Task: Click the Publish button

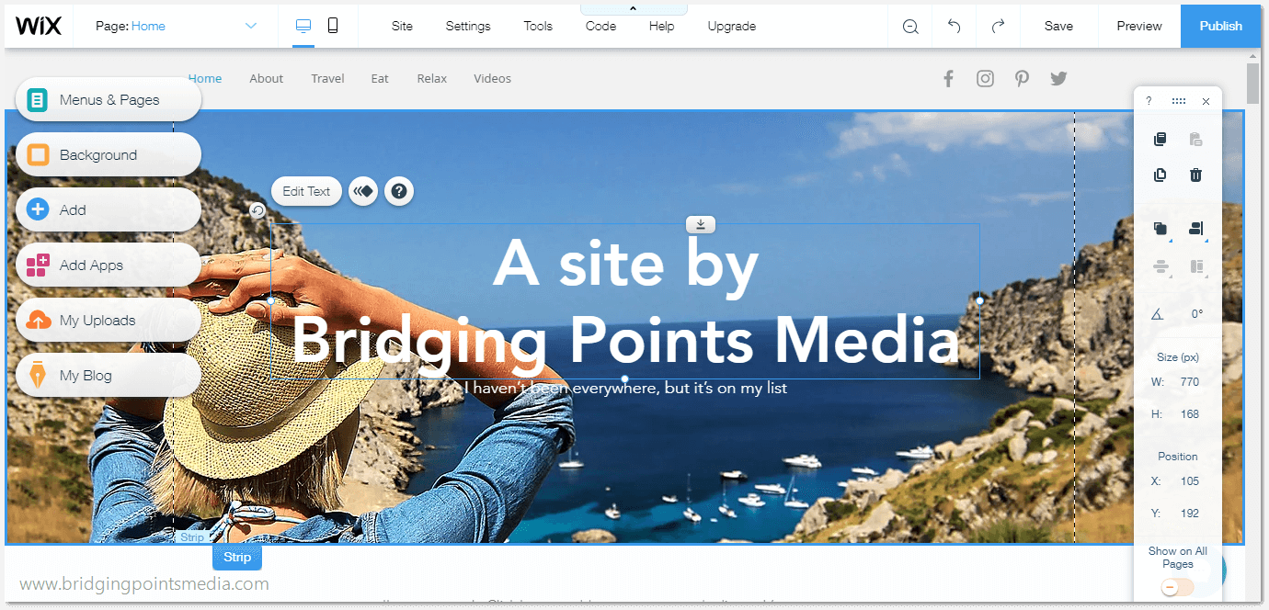Action: click(x=1220, y=26)
